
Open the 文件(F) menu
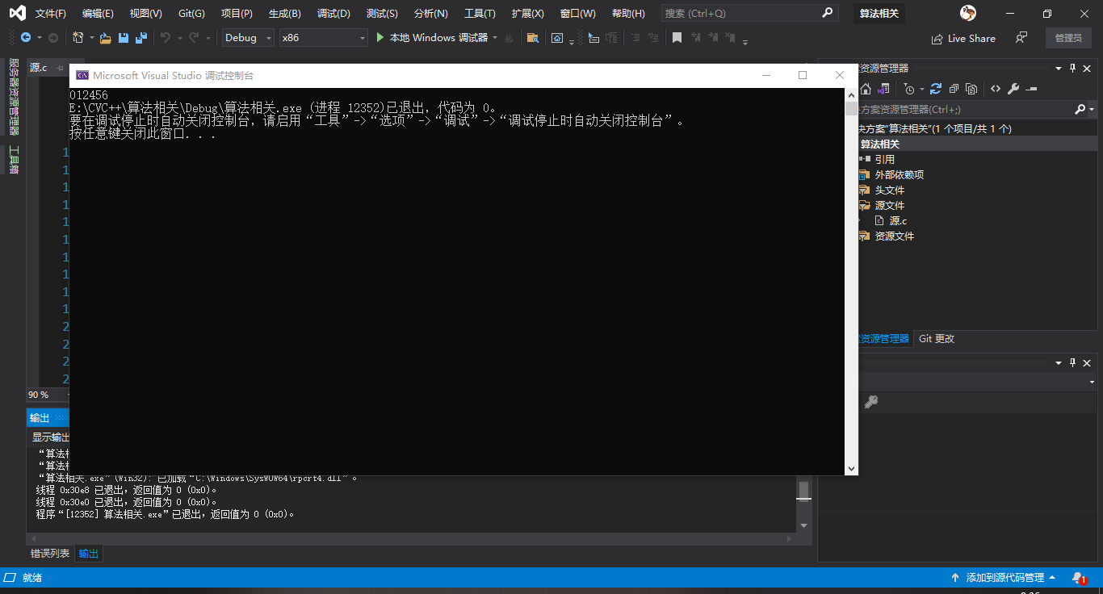coord(51,14)
